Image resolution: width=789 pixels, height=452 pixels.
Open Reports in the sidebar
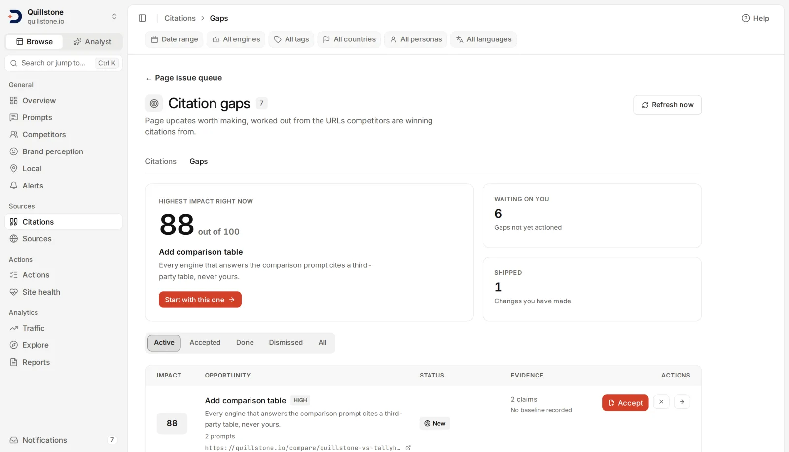coord(64,362)
